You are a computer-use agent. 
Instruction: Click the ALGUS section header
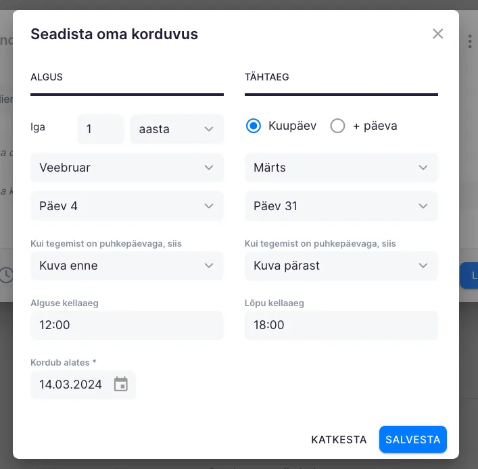point(47,77)
